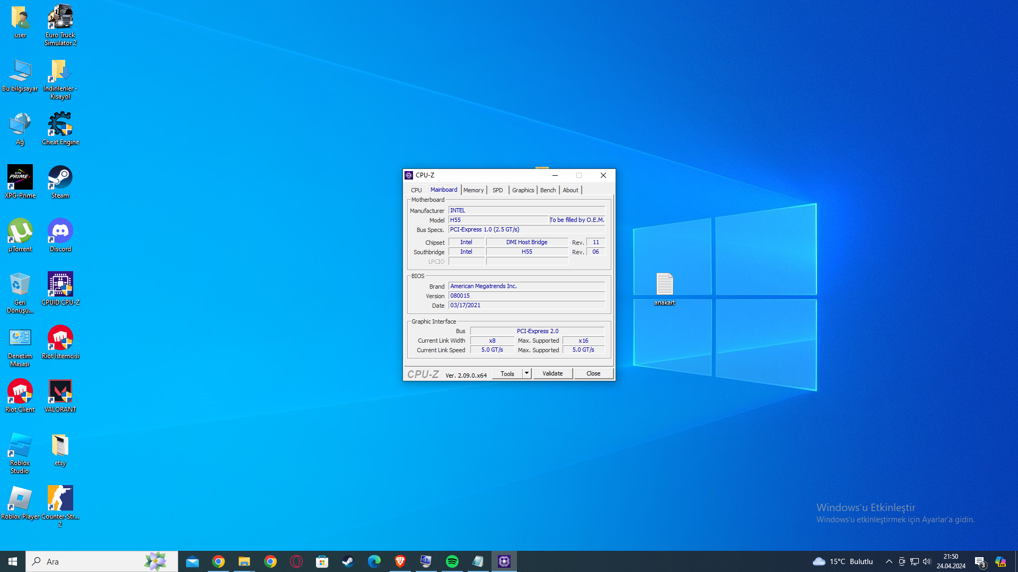Screen dimensions: 1018x572
Task: Click the BIOS date 03/17/2021 value
Action: (526, 305)
